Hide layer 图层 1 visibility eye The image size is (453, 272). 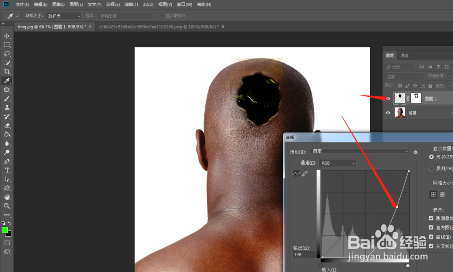click(388, 99)
